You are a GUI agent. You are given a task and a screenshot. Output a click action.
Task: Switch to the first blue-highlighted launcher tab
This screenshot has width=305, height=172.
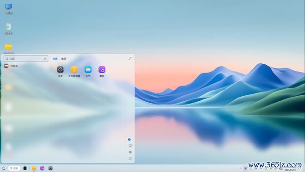pyautogui.click(x=55, y=59)
